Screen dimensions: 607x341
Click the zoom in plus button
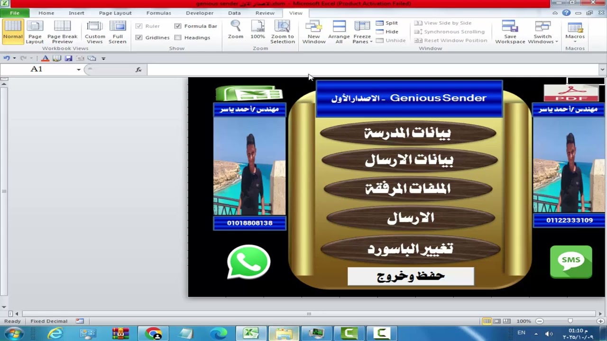point(600,321)
